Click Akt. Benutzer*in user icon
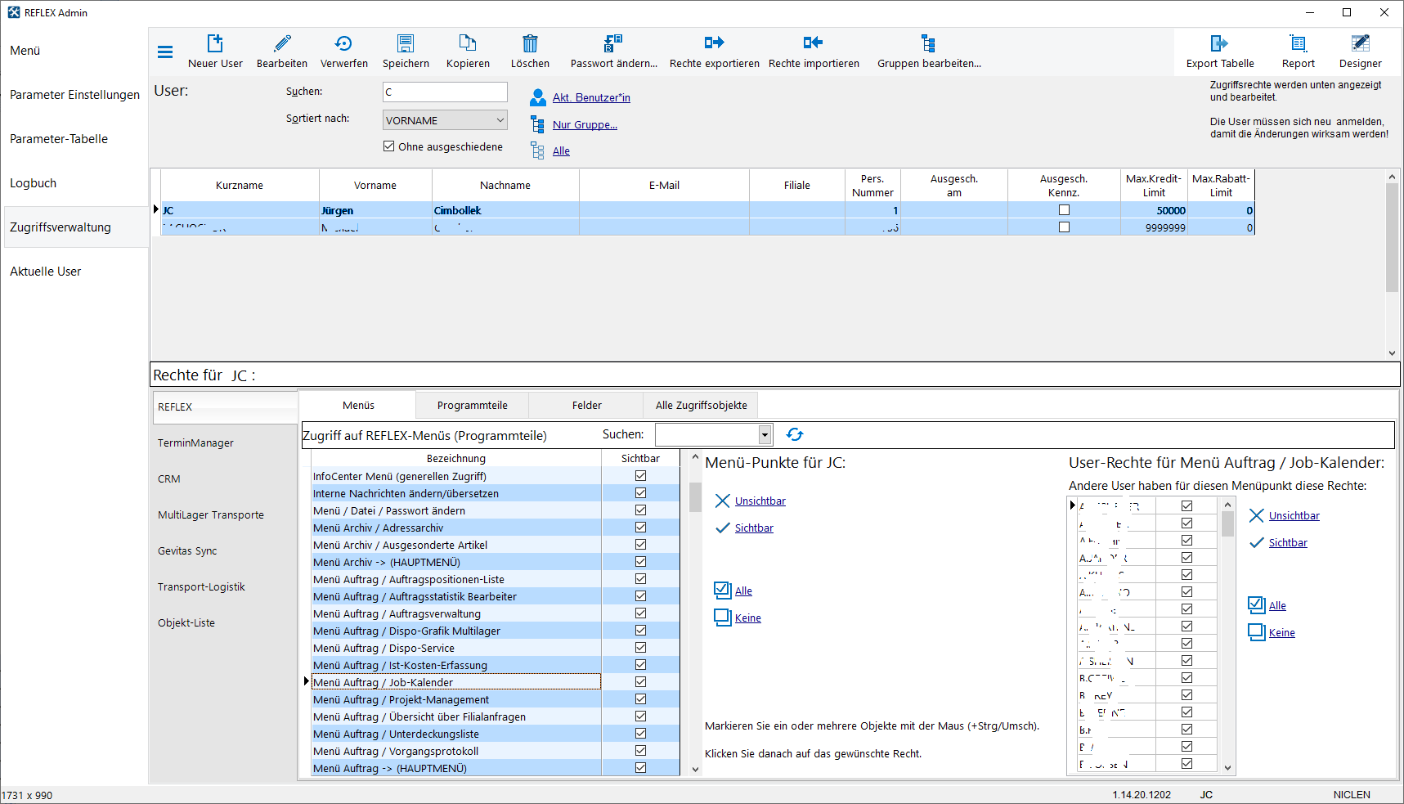The width and height of the screenshot is (1404, 804). click(537, 97)
